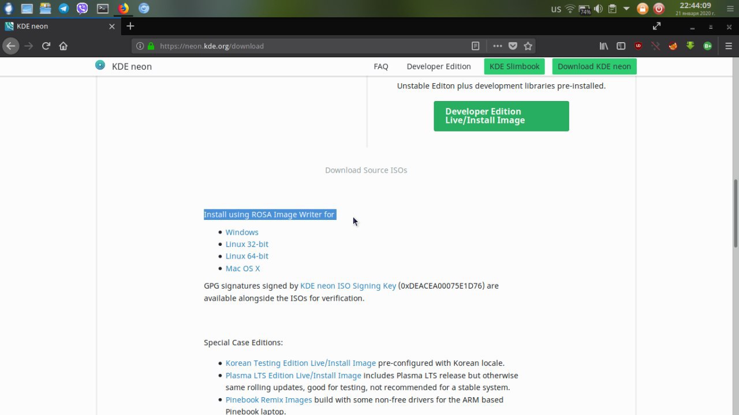Click the Firefox icon in the panel
Viewport: 739px width, 415px height.
(124, 9)
